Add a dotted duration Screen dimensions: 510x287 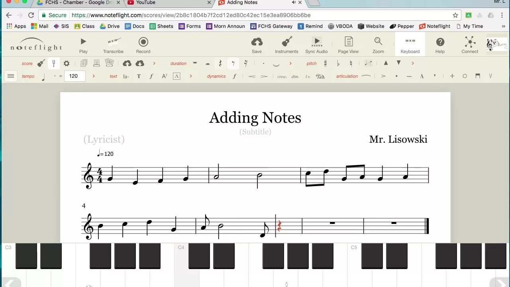pyautogui.click(x=263, y=63)
